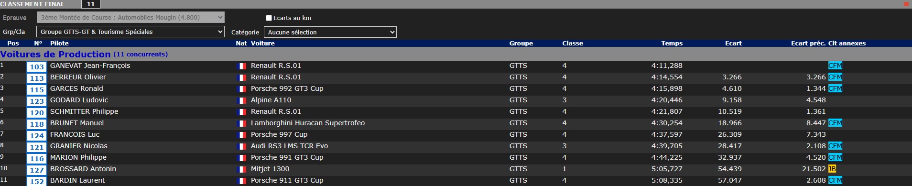Click the Lamborghini Huracan Supertrofeo car name
This screenshot has width=912, height=186.
pyautogui.click(x=308, y=123)
